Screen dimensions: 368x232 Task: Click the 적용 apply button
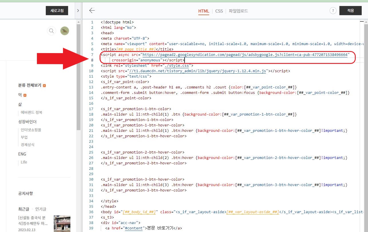coord(351,11)
